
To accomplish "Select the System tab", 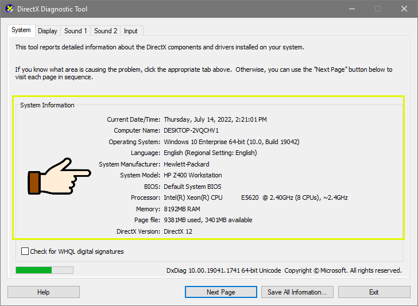I will (x=21, y=30).
